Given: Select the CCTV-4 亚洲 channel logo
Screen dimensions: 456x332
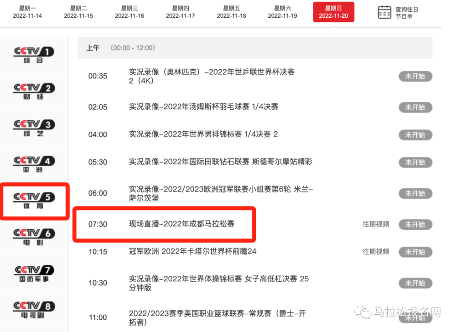Looking at the screenshot, I should point(34,164).
